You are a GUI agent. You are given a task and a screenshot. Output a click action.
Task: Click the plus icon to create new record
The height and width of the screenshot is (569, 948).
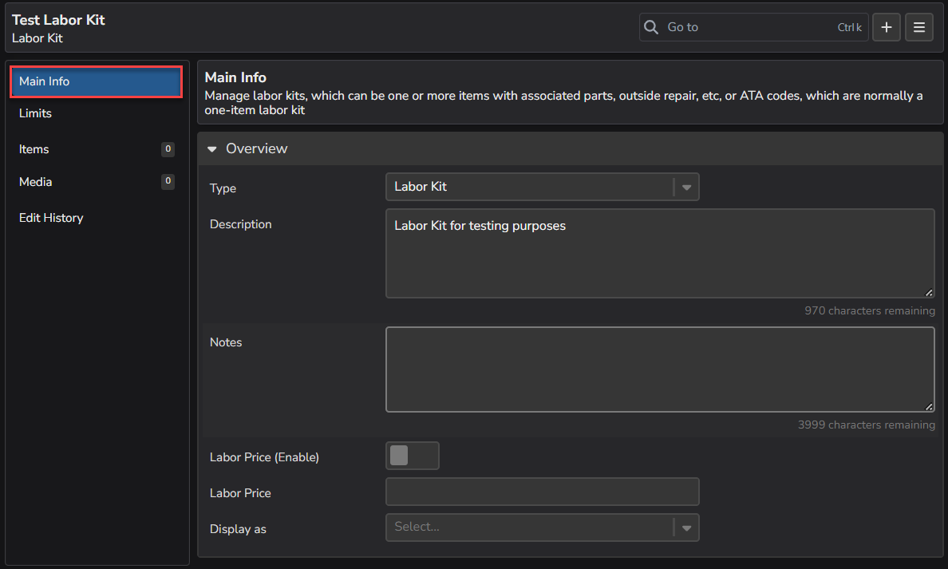pos(886,26)
